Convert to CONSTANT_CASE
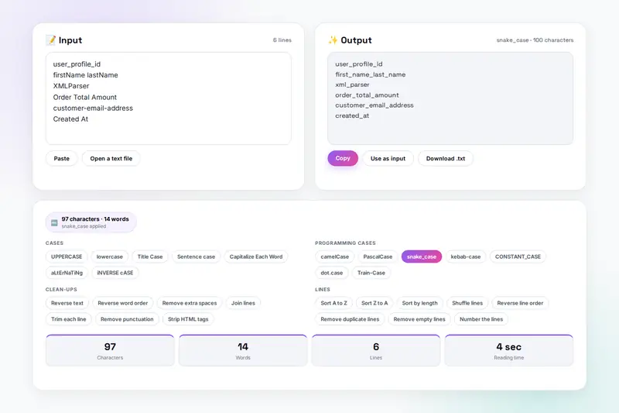The image size is (619, 413). [518, 256]
